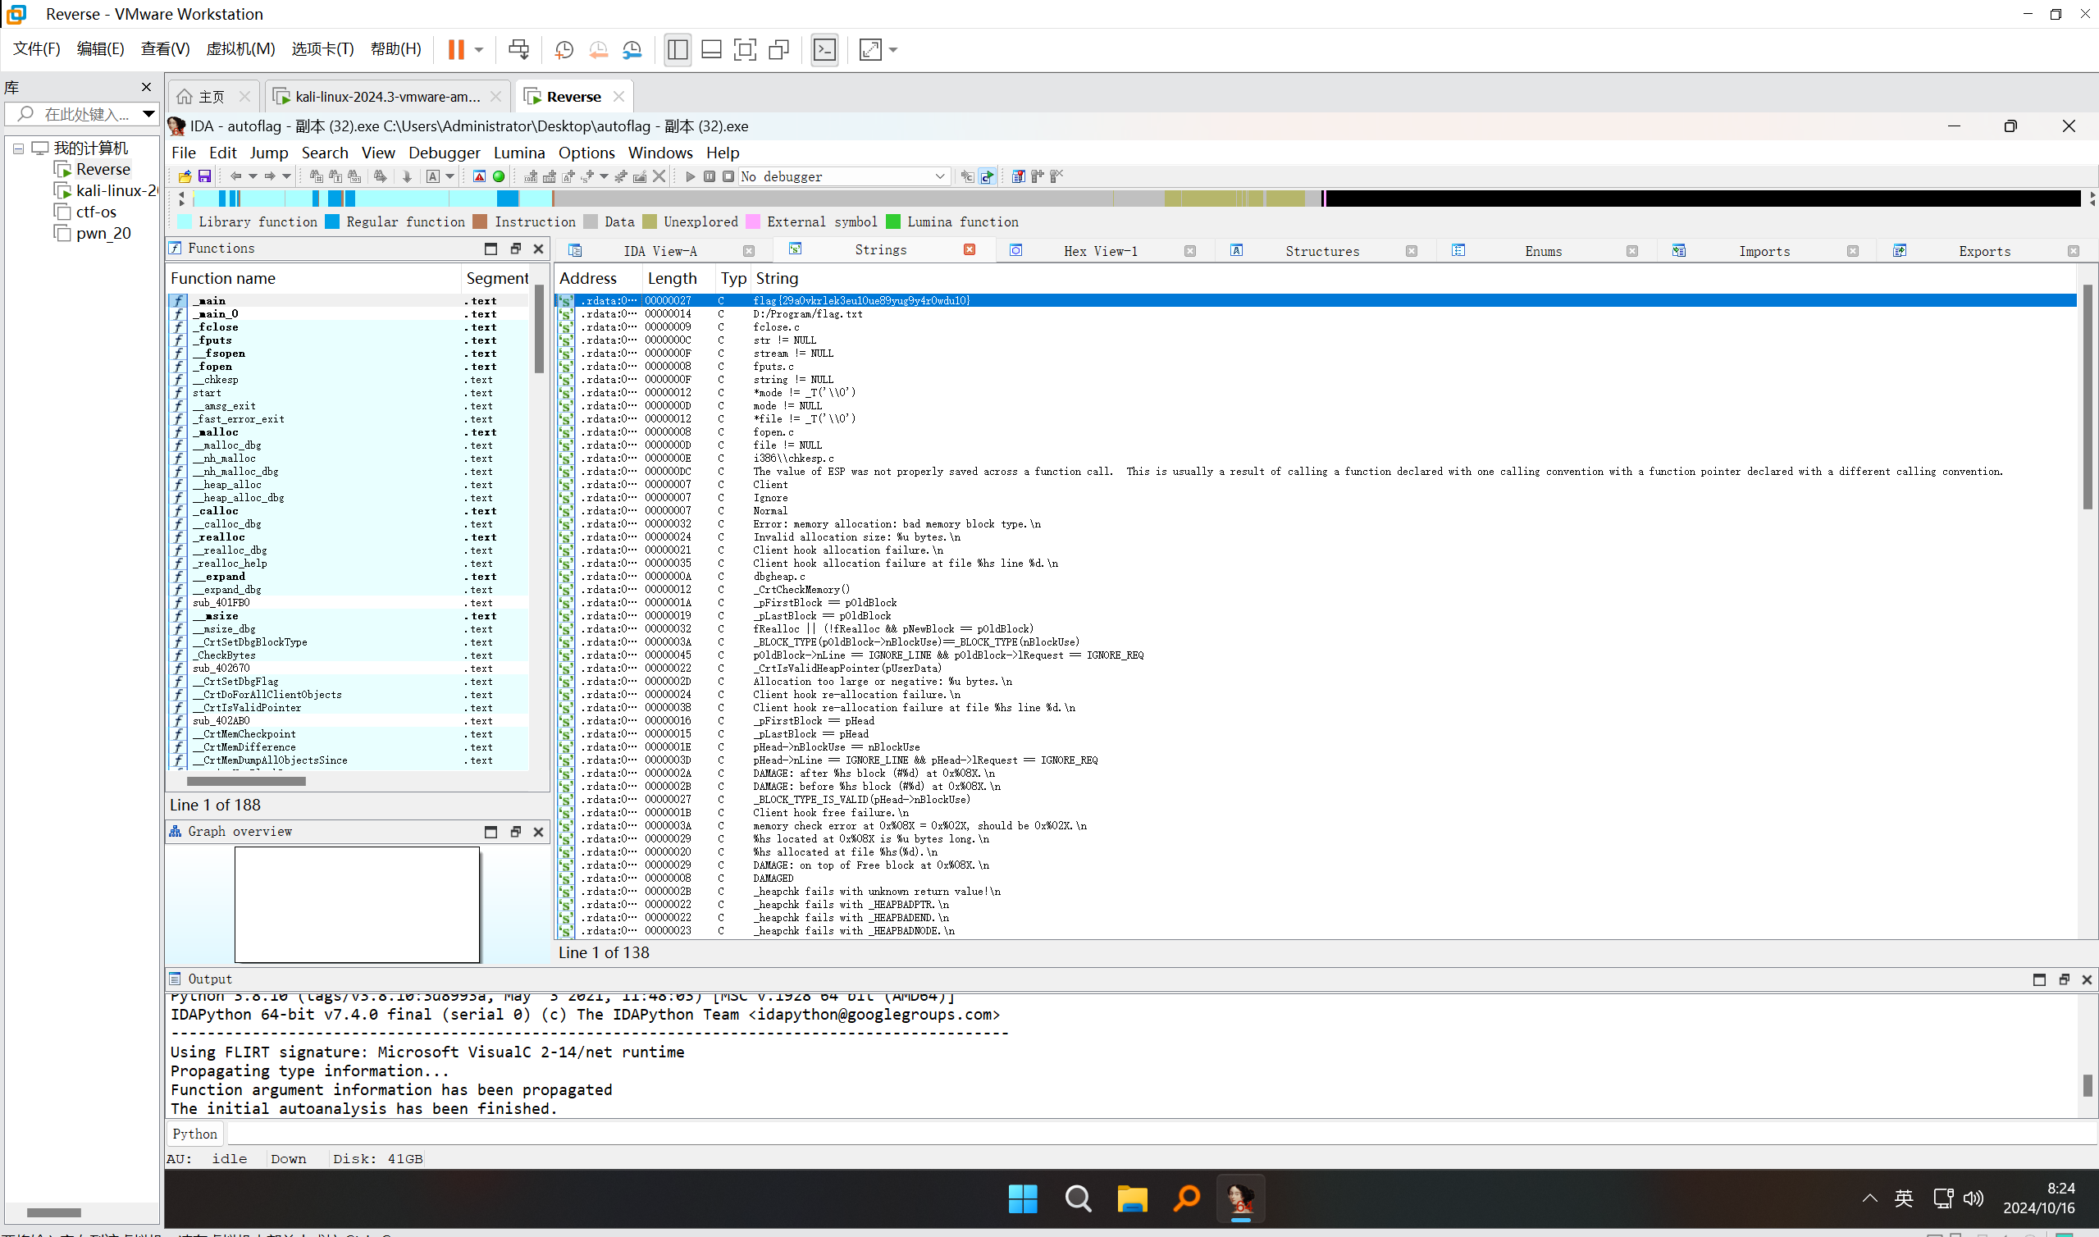Click the jump back arrow in IDA toolbar
The height and width of the screenshot is (1237, 2099).
click(x=235, y=176)
